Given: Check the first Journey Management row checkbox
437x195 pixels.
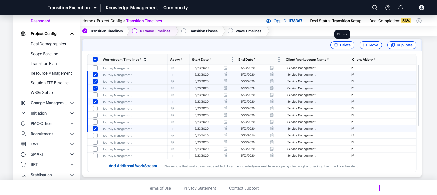Looking at the screenshot, I should point(95,68).
